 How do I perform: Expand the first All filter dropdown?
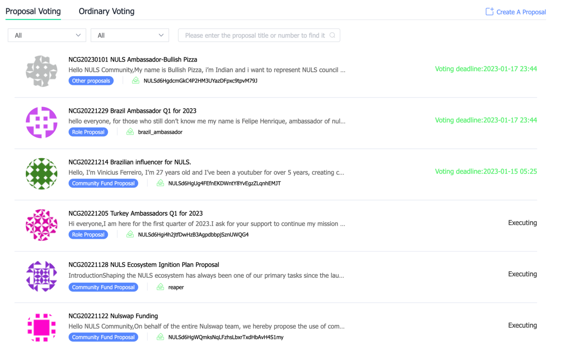point(47,35)
